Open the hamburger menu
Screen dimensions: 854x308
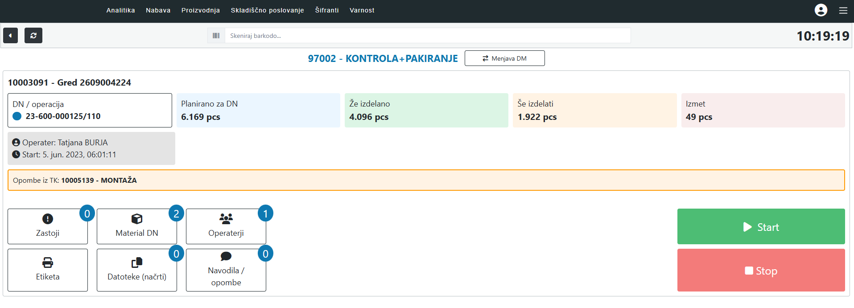tap(843, 10)
